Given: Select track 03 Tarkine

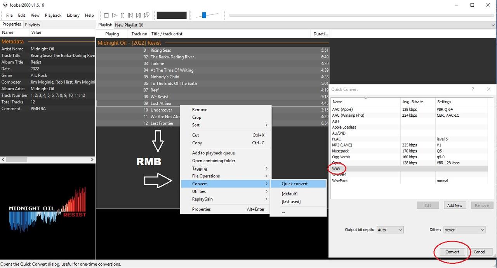Looking at the screenshot, I should point(213,63).
